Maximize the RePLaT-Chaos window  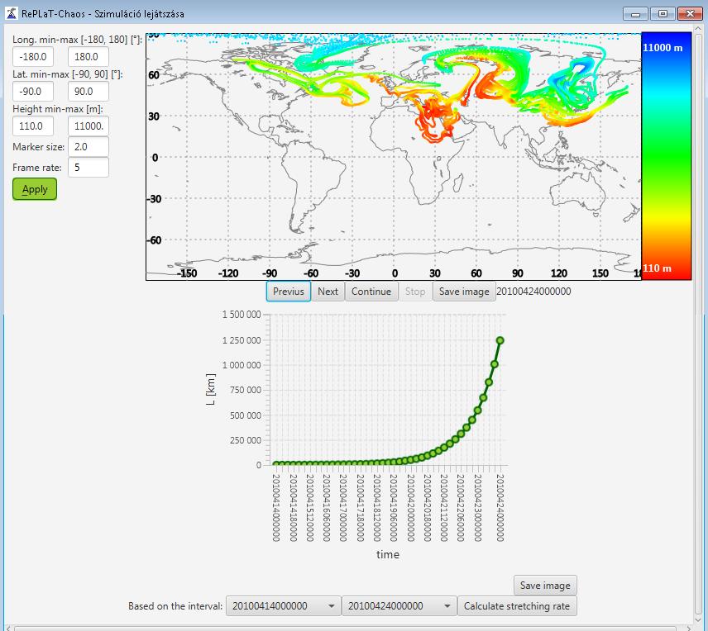click(663, 13)
